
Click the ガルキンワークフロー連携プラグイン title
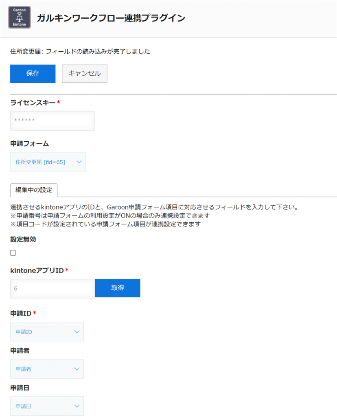(111, 18)
